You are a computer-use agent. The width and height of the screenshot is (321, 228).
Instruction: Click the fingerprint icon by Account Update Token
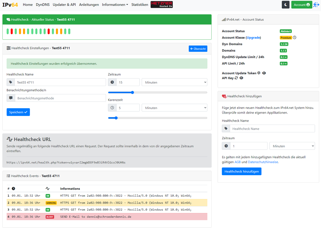[259, 73]
